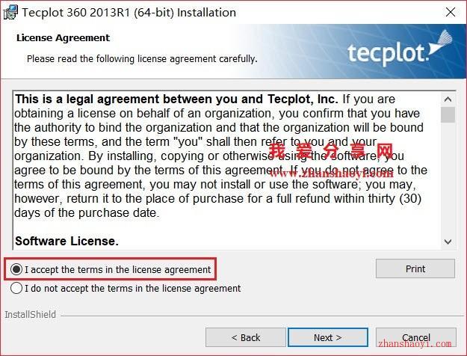
Task: Click the 'Software License.' heading in text
Action: pyautogui.click(x=67, y=241)
